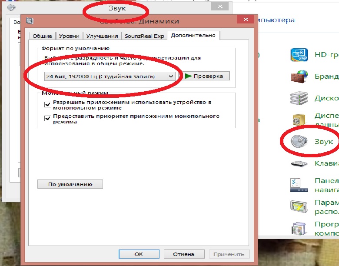
Task: Open the 24 бит 192000 Гц format dropdown
Action: coord(110,76)
